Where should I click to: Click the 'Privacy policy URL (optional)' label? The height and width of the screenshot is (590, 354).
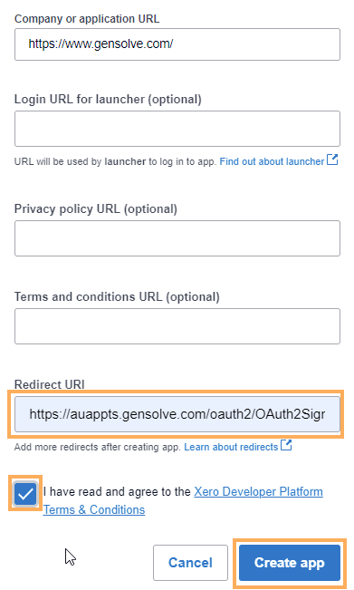[96, 208]
